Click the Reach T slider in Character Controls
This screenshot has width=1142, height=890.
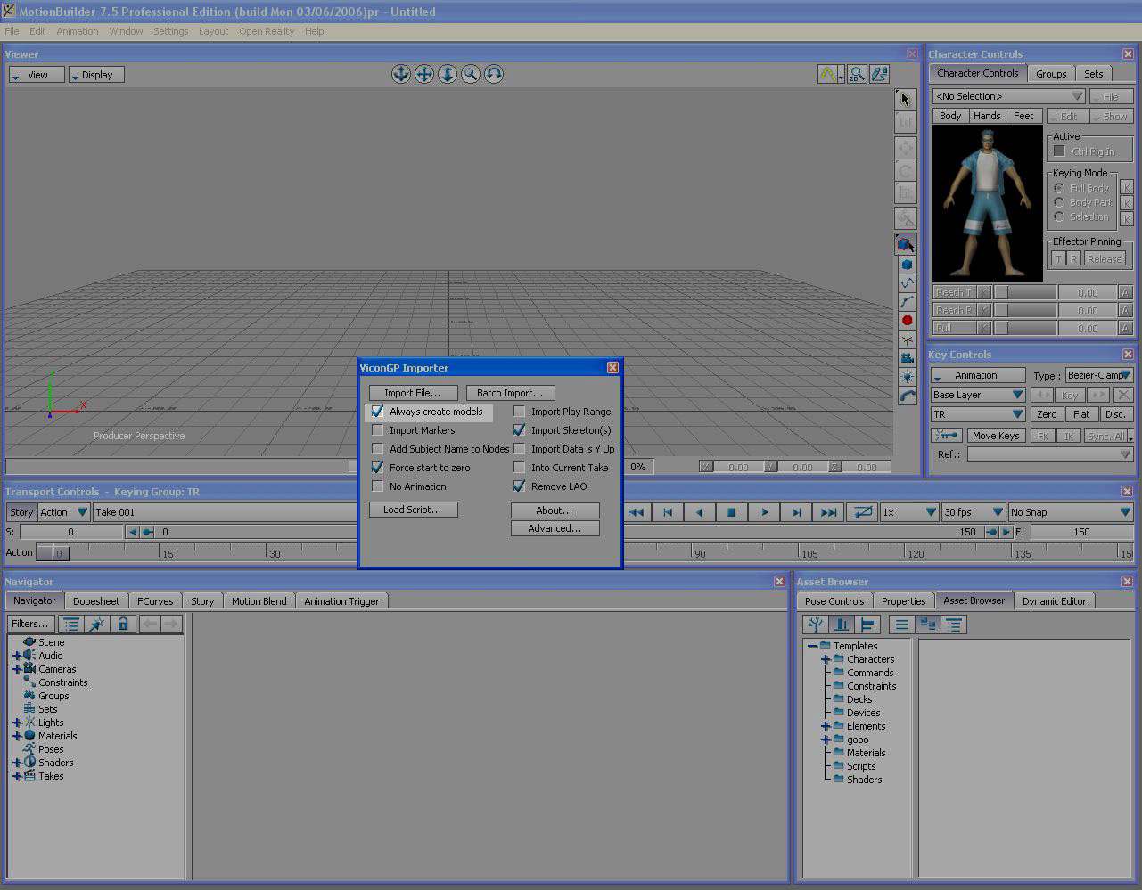tap(1025, 292)
